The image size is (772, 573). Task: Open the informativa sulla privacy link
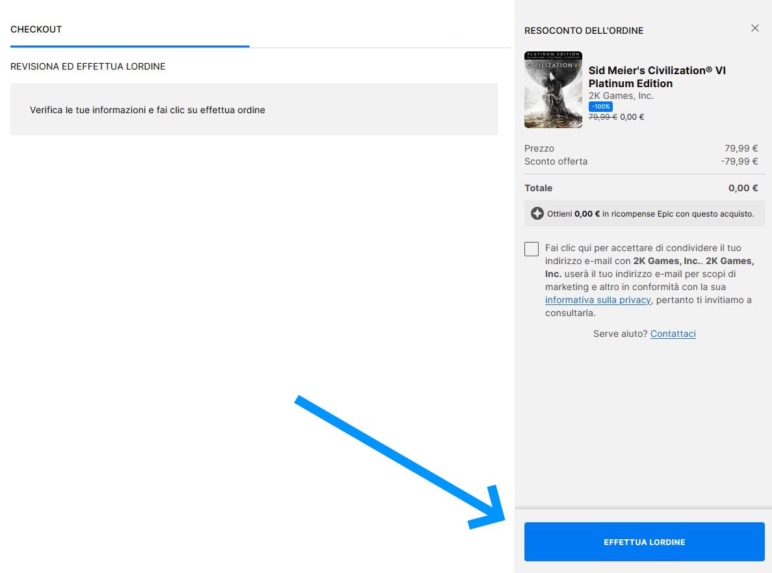click(x=598, y=300)
